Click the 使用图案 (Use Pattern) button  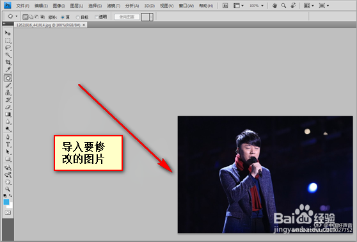click(127, 17)
